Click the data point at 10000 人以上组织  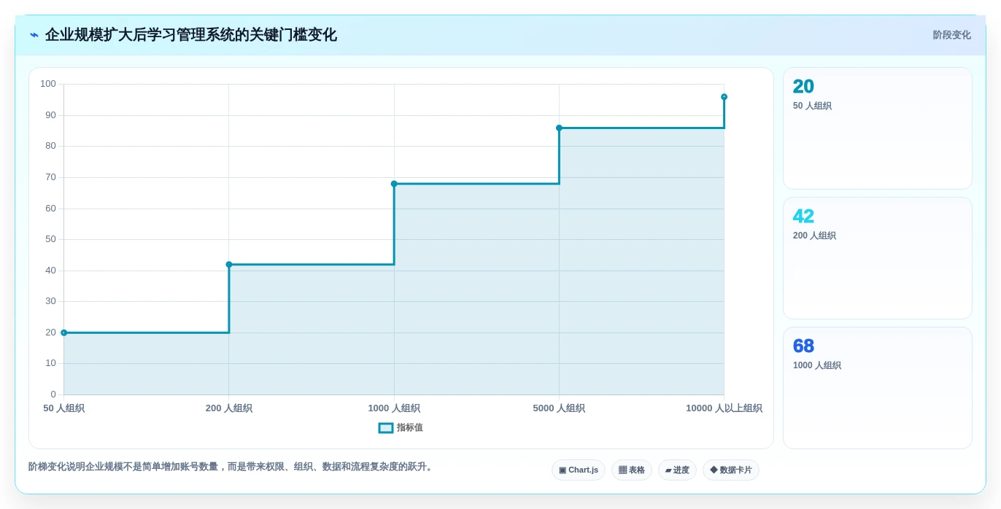724,97
